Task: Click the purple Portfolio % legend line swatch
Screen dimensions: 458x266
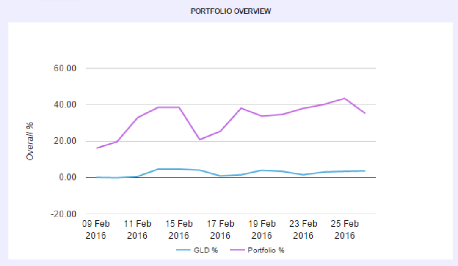Action: [237, 250]
